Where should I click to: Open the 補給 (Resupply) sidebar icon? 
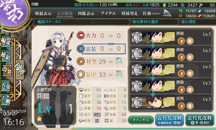click(x=5, y=56)
